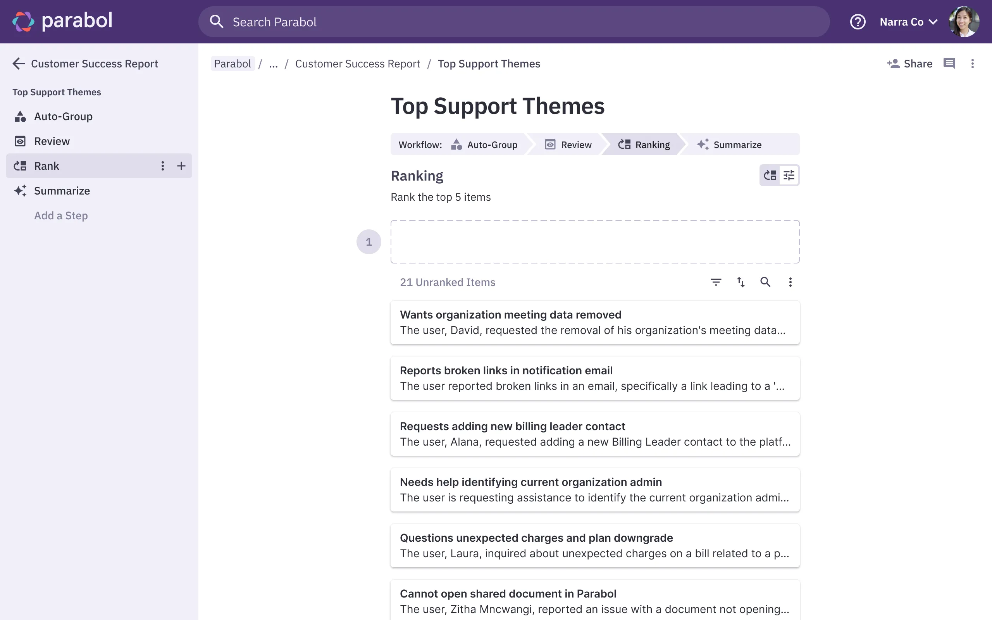
Task: Click in the Search Parabol field
Action: point(514,22)
